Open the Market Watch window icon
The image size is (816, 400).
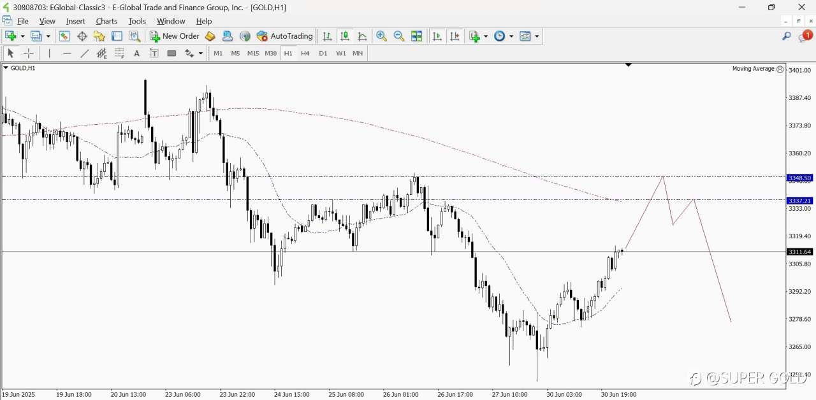point(64,36)
